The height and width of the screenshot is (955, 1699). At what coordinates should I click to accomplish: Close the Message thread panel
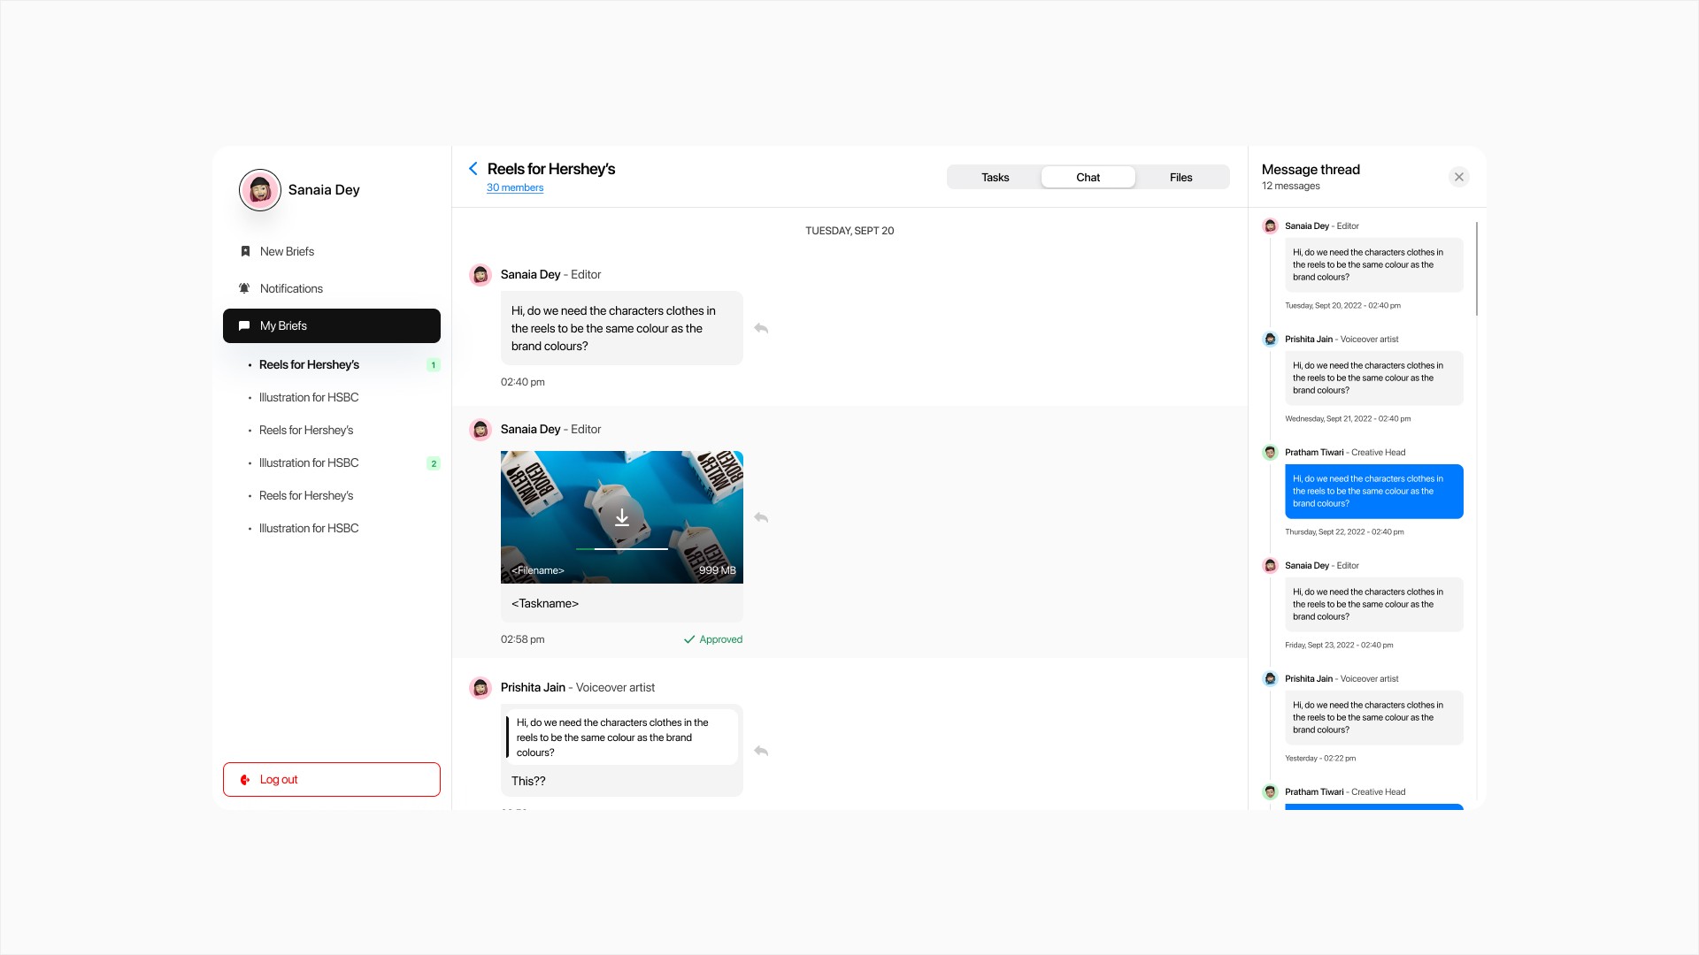1459,177
